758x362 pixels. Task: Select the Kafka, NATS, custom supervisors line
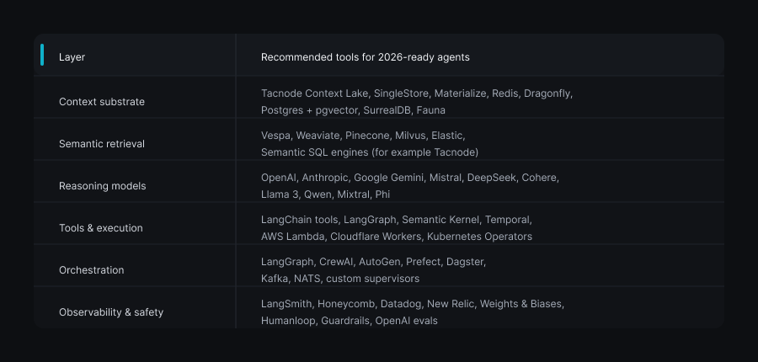(x=339, y=279)
